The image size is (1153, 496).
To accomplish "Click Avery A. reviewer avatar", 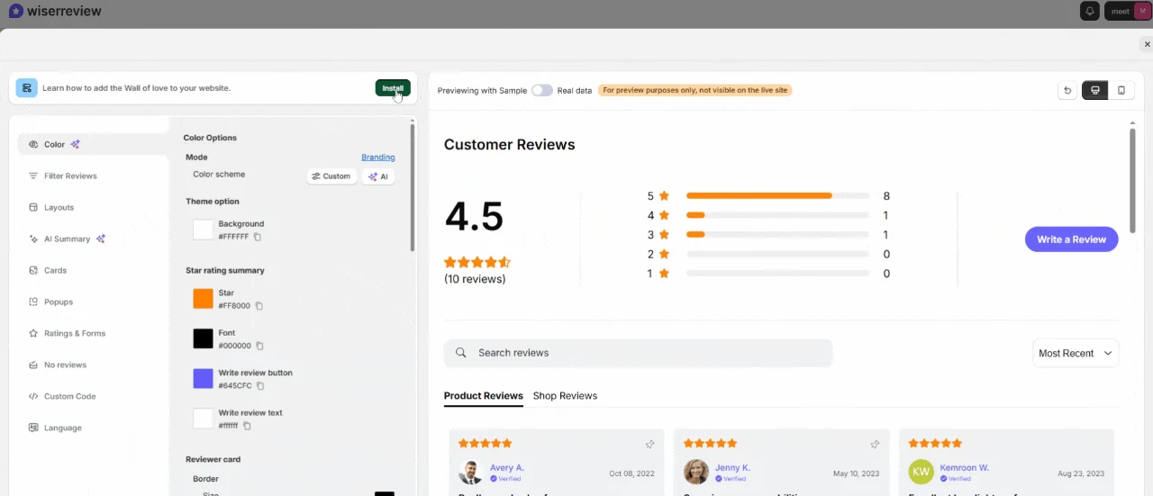I will coord(470,473).
